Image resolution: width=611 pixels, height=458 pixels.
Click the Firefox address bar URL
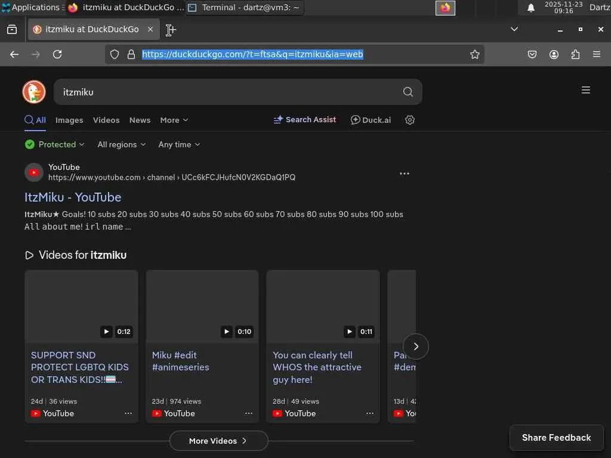[252, 54]
